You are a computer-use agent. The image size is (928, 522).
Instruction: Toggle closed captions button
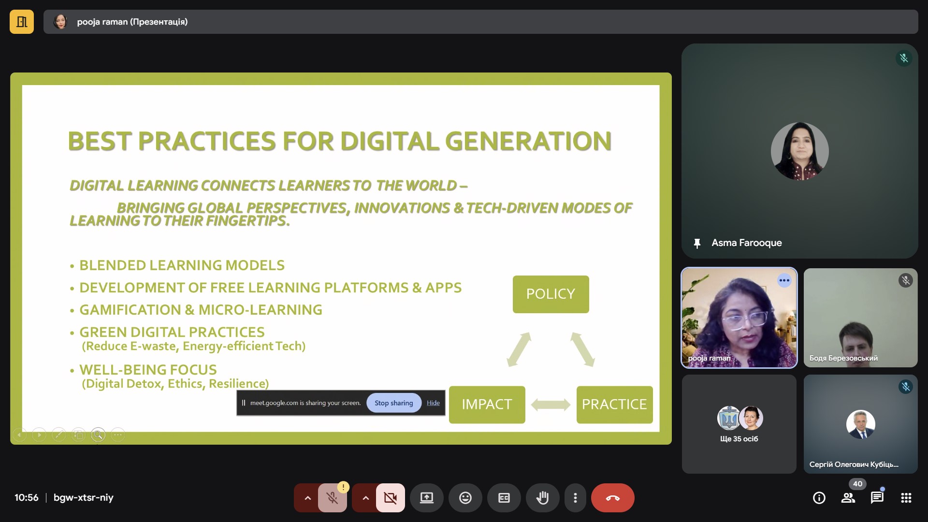(x=504, y=498)
